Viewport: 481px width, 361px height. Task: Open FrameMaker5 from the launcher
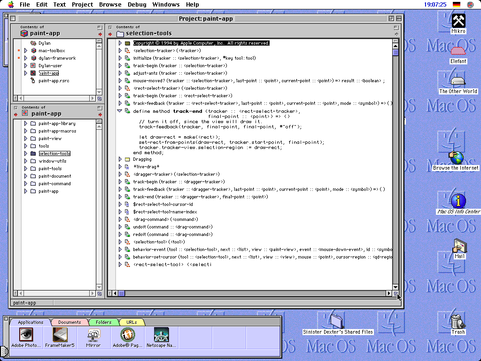pyautogui.click(x=60, y=335)
